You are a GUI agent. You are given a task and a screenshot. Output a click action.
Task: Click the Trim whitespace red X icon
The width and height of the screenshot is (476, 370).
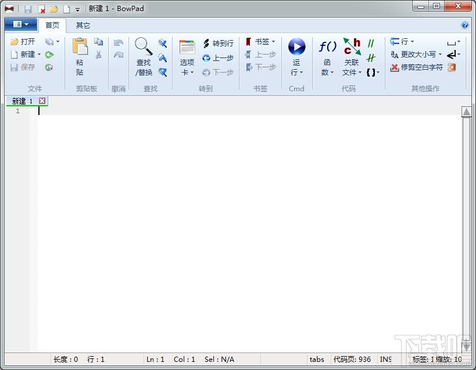click(x=394, y=67)
